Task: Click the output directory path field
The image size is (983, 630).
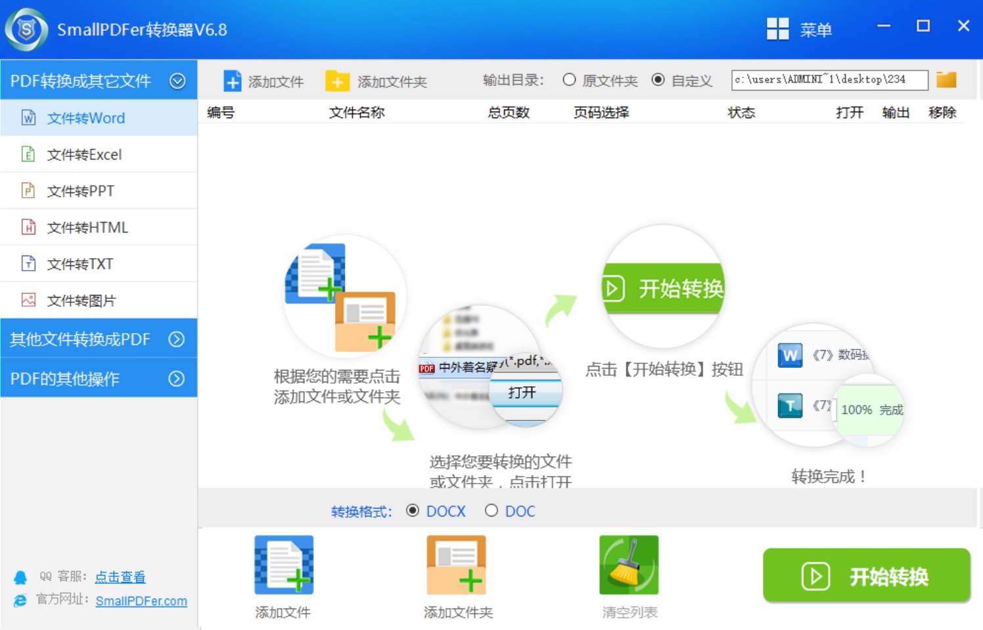Action: pyautogui.click(x=829, y=80)
